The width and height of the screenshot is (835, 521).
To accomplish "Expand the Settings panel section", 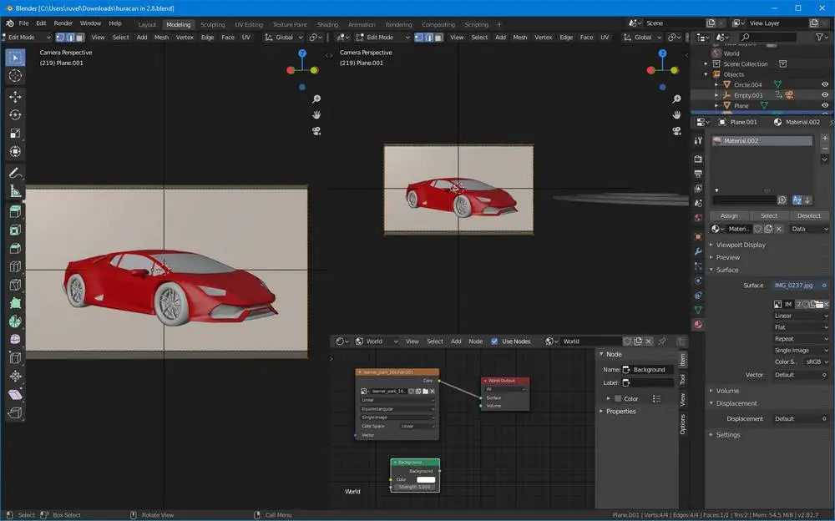I will click(x=727, y=434).
